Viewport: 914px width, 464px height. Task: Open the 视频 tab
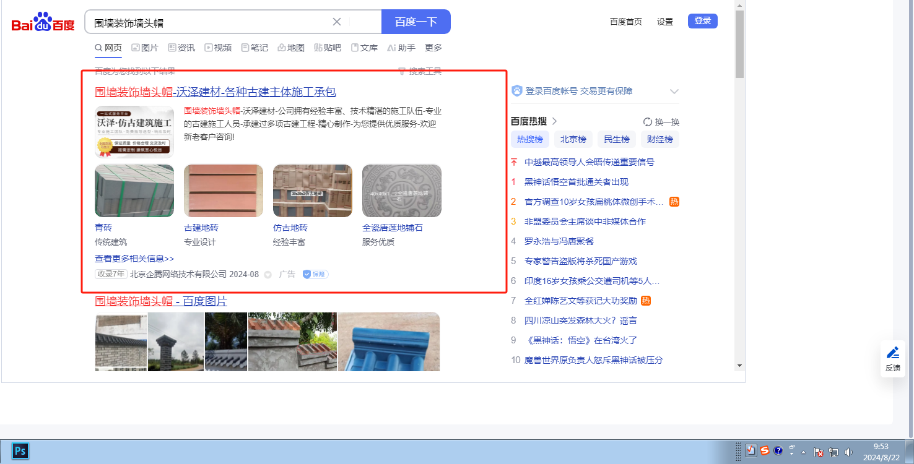(x=218, y=48)
